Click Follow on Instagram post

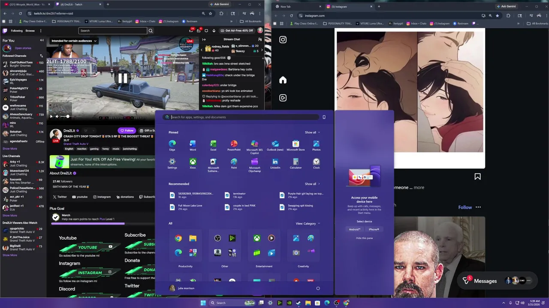click(x=465, y=207)
